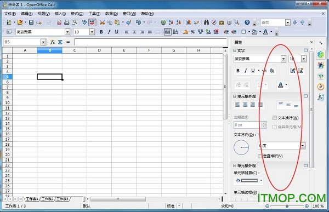
Task: Open the sidebar font size dropdown
Action: [304, 59]
